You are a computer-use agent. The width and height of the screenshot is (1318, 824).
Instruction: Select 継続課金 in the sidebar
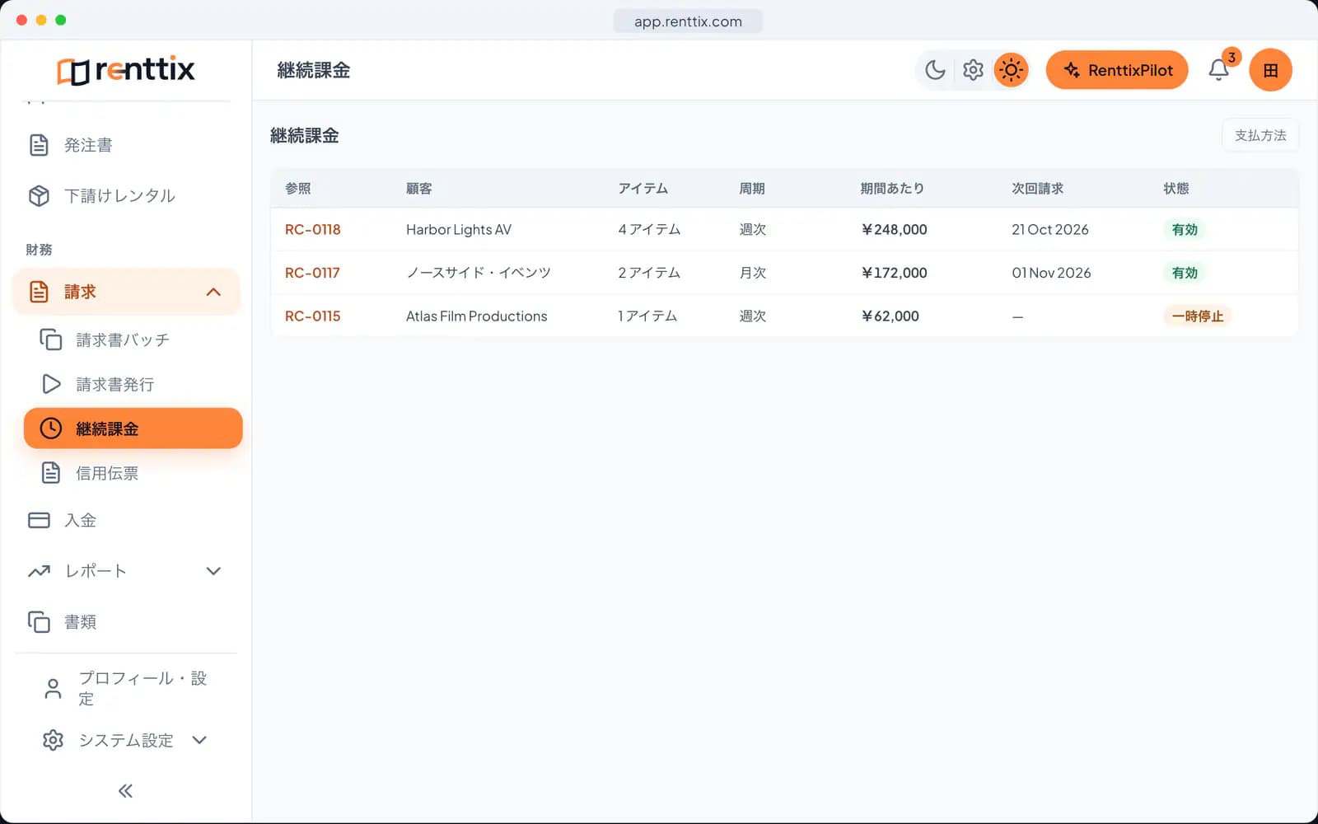133,428
